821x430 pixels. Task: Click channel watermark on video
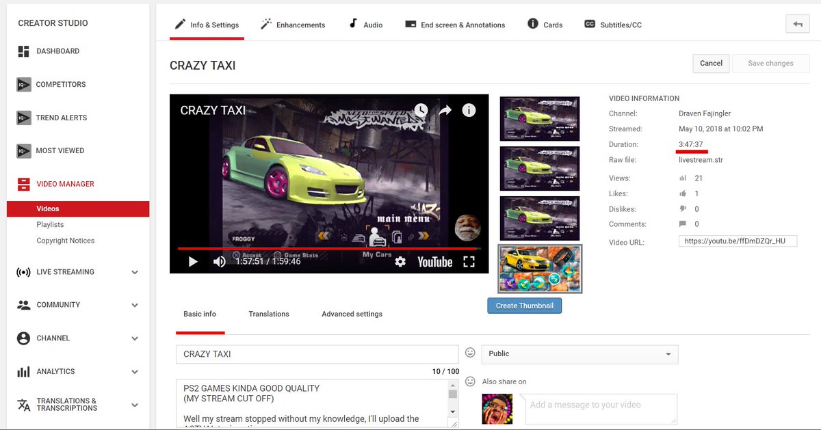pos(468,228)
